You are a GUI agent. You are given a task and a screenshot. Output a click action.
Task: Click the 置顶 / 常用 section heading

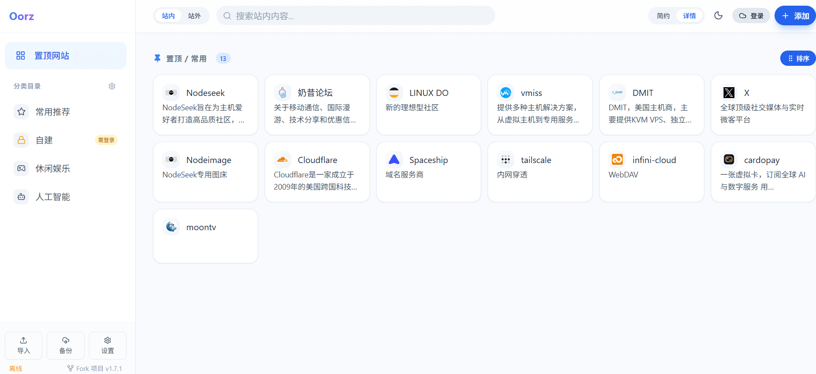coord(186,59)
